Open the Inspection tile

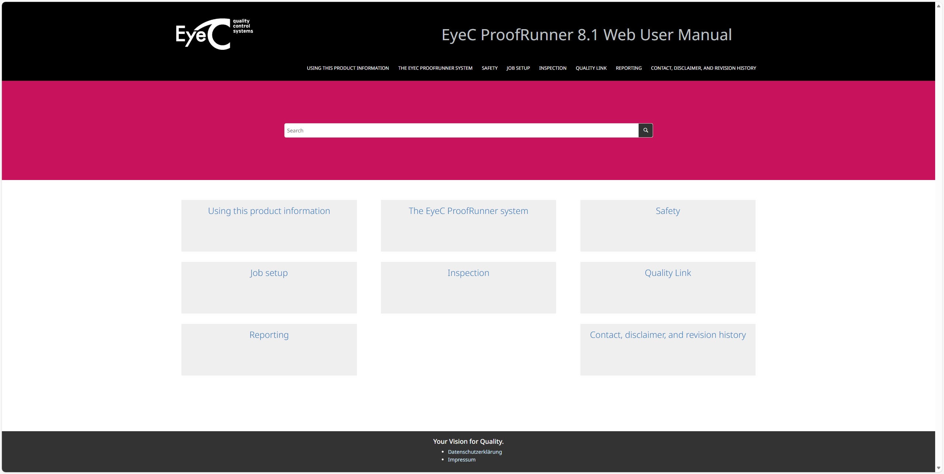point(468,273)
